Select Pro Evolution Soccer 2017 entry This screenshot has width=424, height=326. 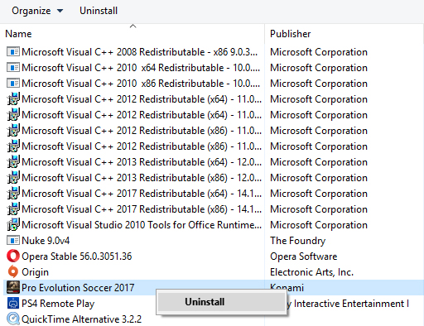[x=78, y=288]
